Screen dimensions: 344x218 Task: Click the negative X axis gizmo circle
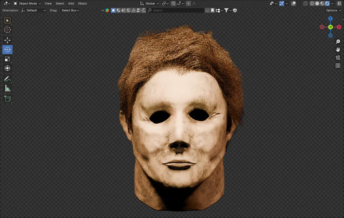(x=322, y=27)
